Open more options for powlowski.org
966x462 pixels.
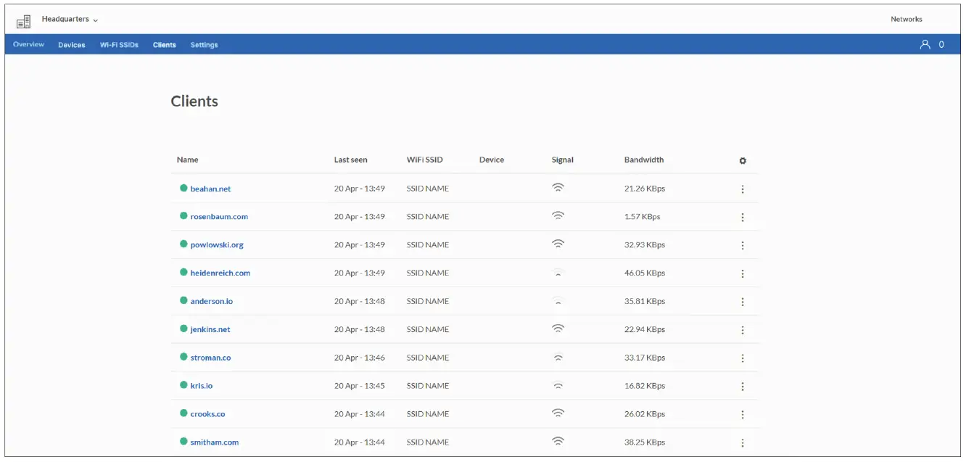click(743, 246)
